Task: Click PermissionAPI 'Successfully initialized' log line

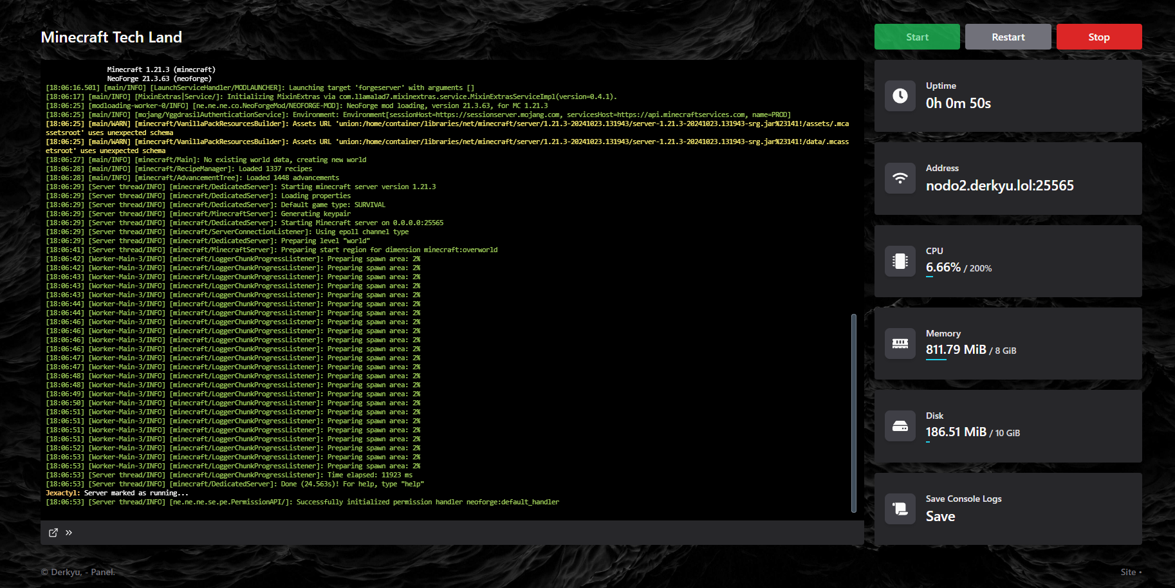Action: [302, 502]
